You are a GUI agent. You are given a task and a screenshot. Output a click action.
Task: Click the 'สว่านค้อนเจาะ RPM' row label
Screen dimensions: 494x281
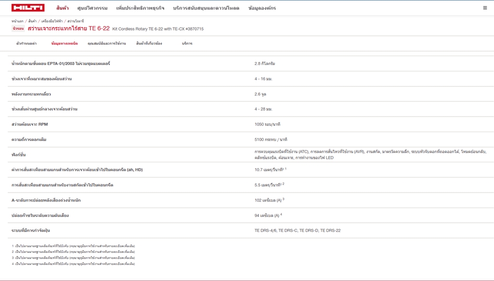coord(30,124)
